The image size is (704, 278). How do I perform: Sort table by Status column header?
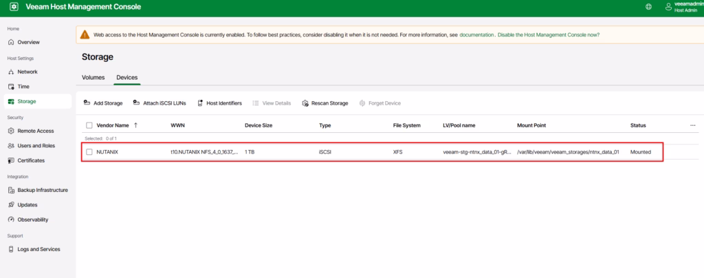[638, 125]
